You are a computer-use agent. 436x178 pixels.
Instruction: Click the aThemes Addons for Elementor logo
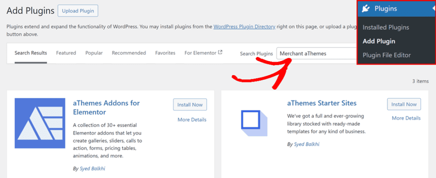40,124
